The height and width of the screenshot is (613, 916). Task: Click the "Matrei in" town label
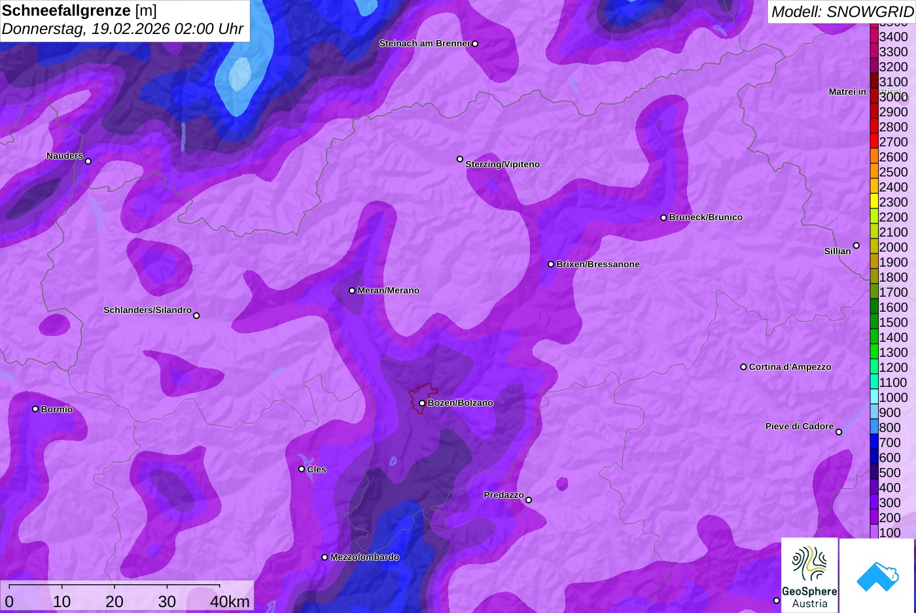pos(847,92)
